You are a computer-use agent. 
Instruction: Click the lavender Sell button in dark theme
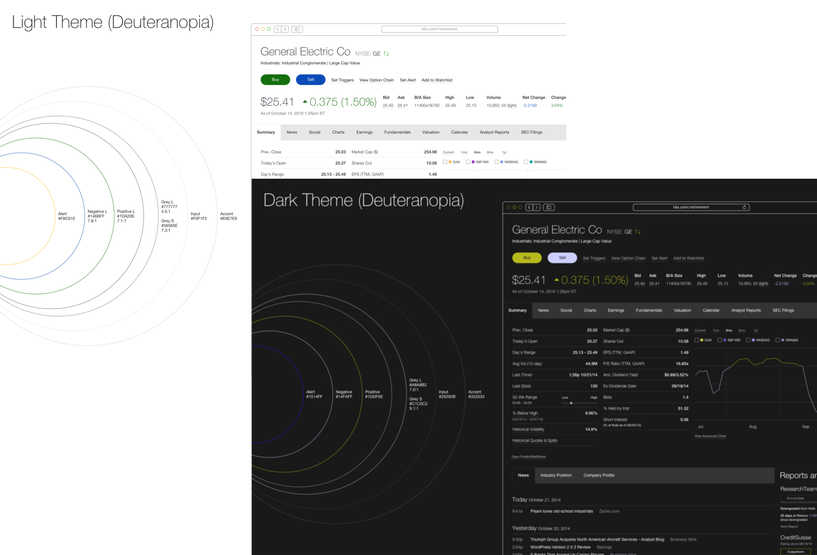pyautogui.click(x=562, y=258)
